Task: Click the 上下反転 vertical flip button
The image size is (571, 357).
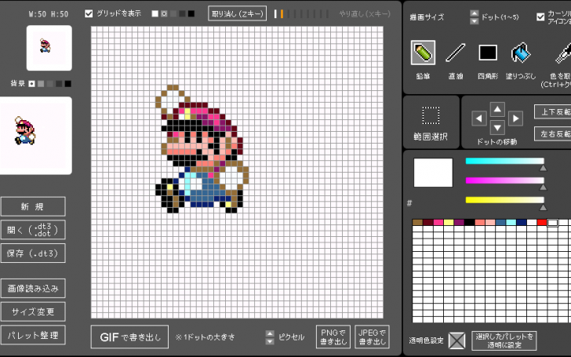Action: coord(554,112)
